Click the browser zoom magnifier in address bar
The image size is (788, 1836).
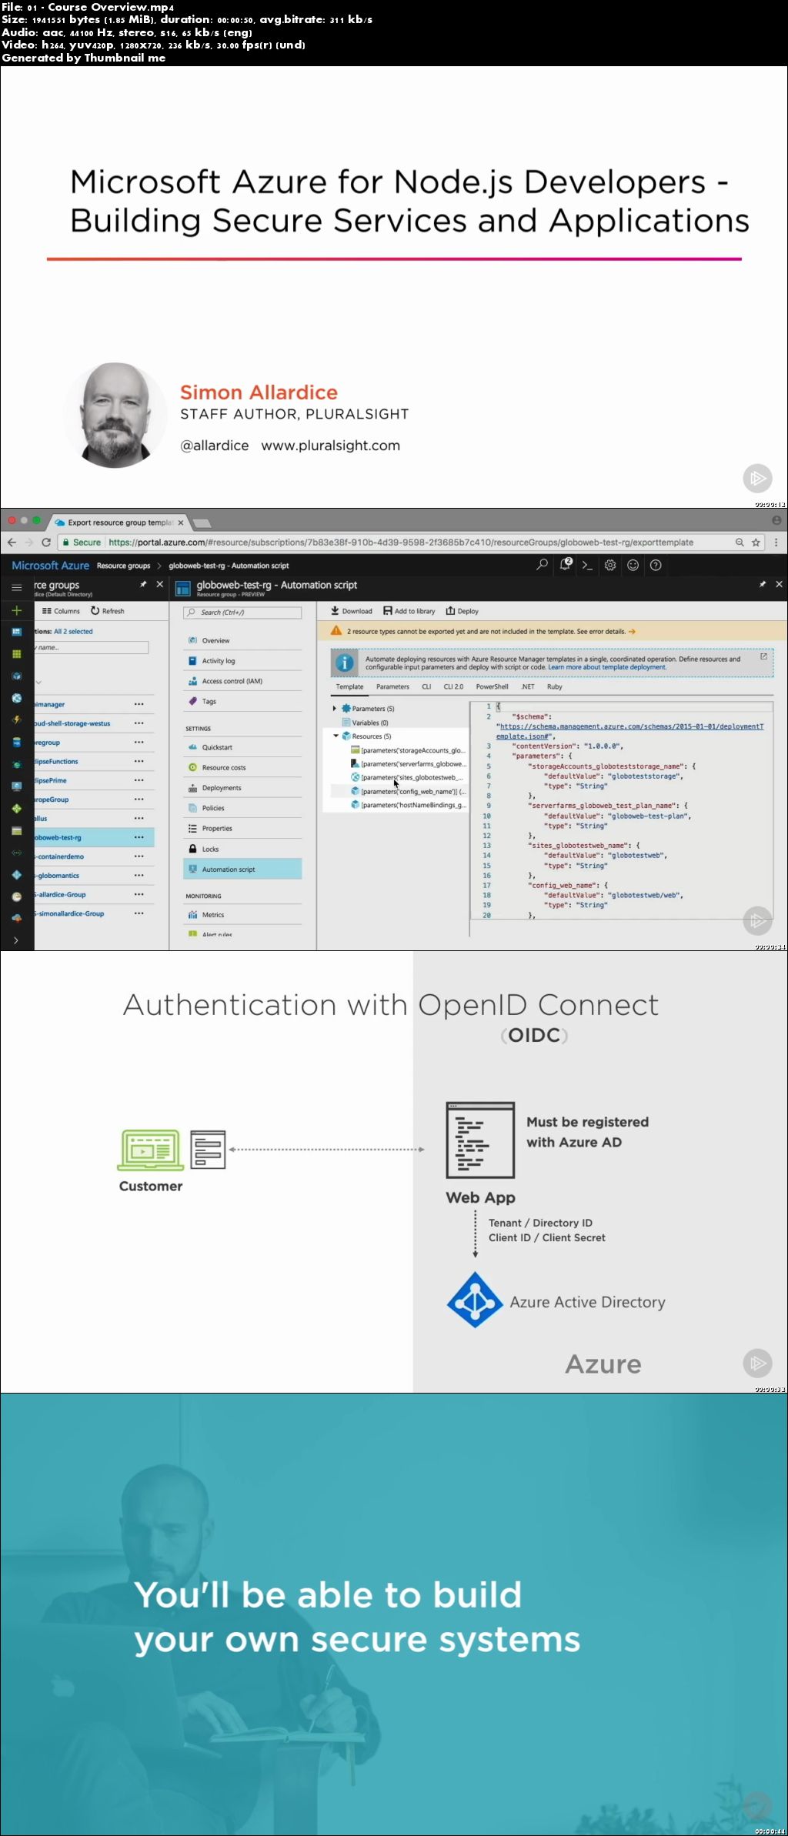740,542
